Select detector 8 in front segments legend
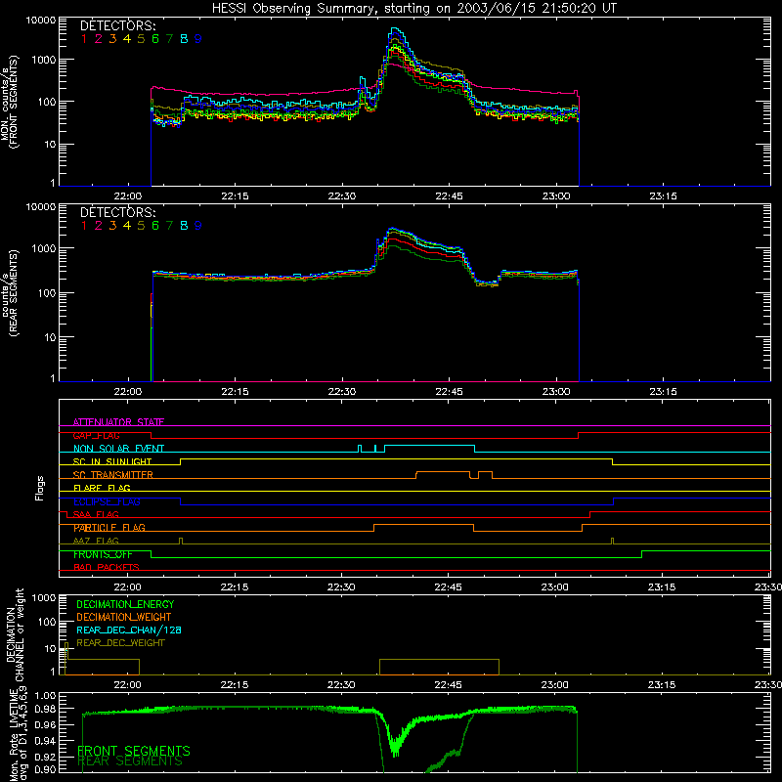Viewport: 782px width, 782px height. [x=184, y=39]
